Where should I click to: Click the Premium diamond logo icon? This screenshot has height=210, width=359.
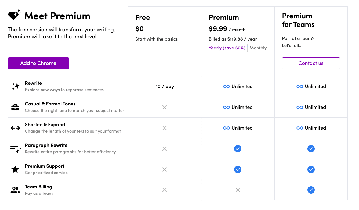tap(14, 15)
